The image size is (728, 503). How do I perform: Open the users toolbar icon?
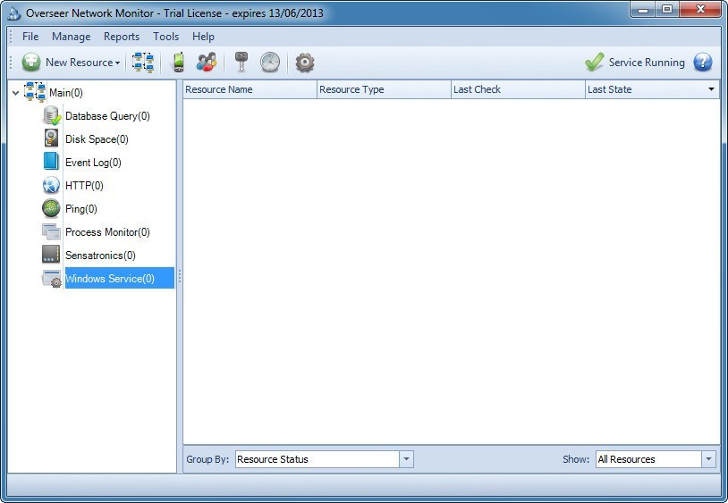click(x=207, y=63)
